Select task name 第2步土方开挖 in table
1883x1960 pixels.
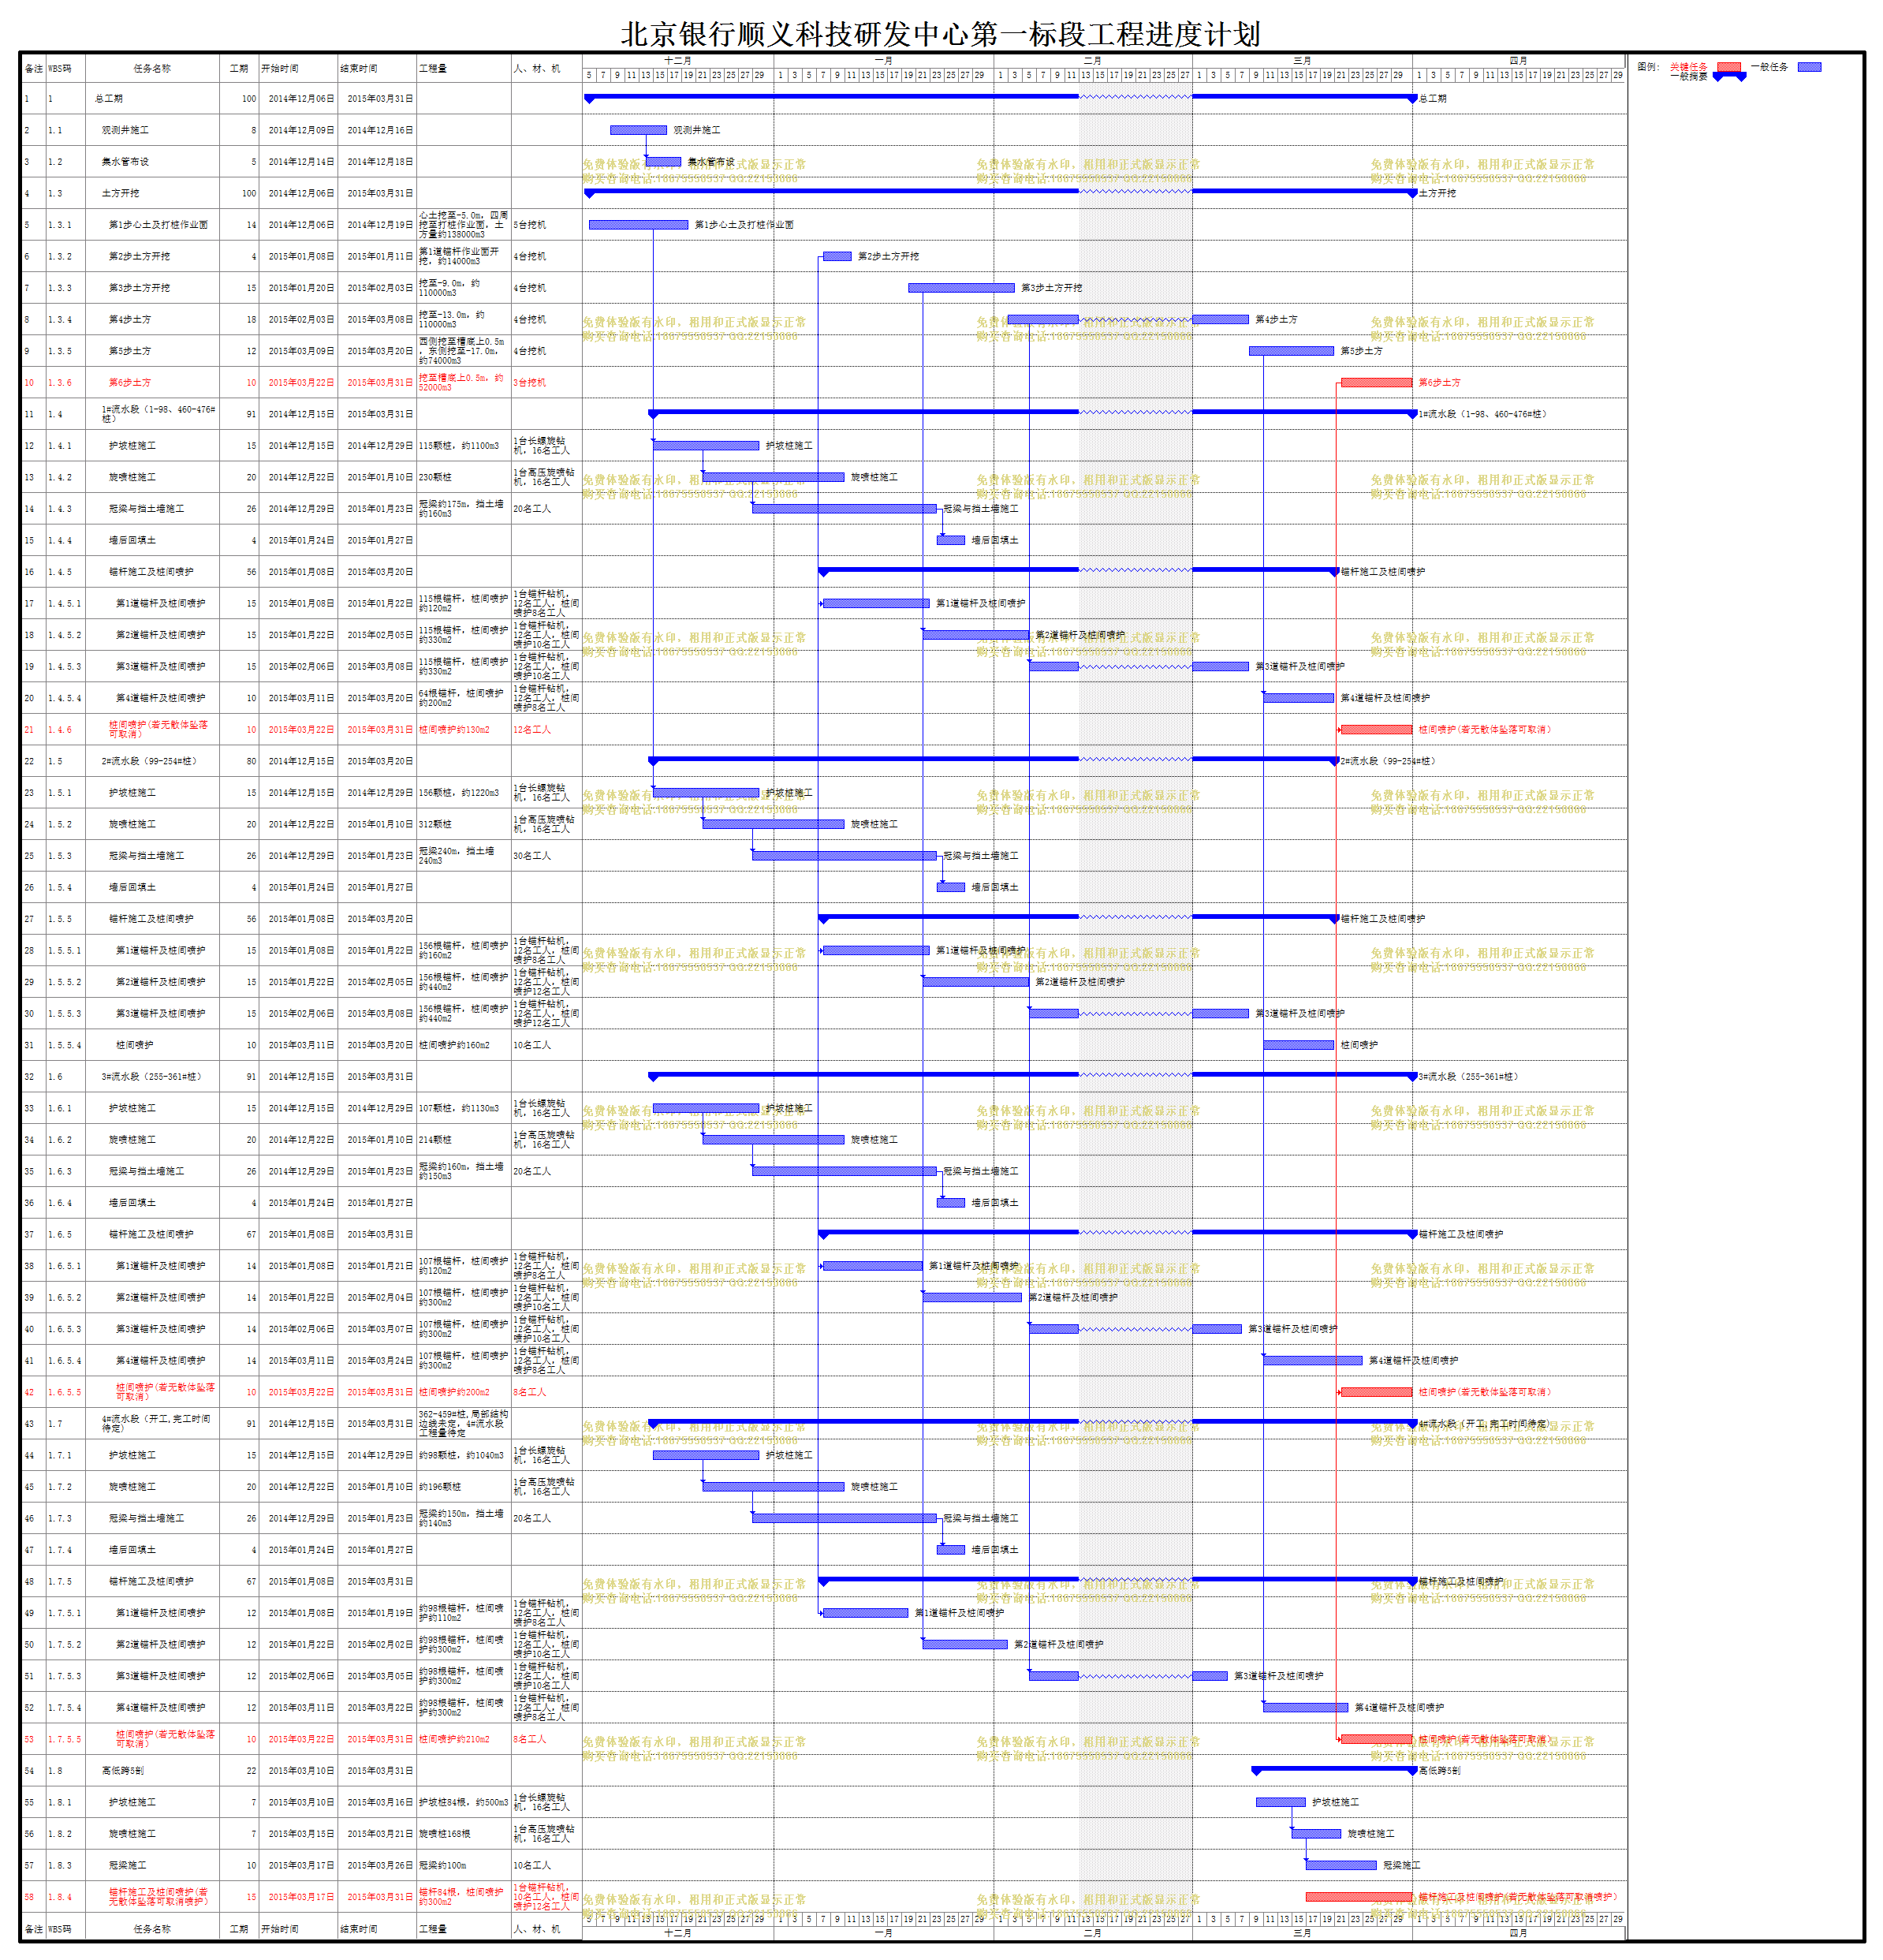[x=139, y=257]
